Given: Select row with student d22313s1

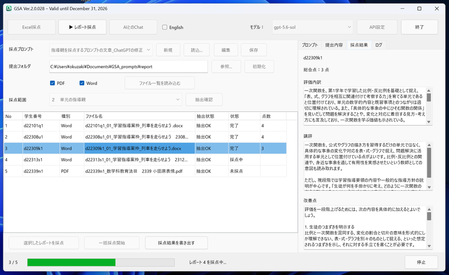Looking at the screenshot, I should tap(145, 160).
